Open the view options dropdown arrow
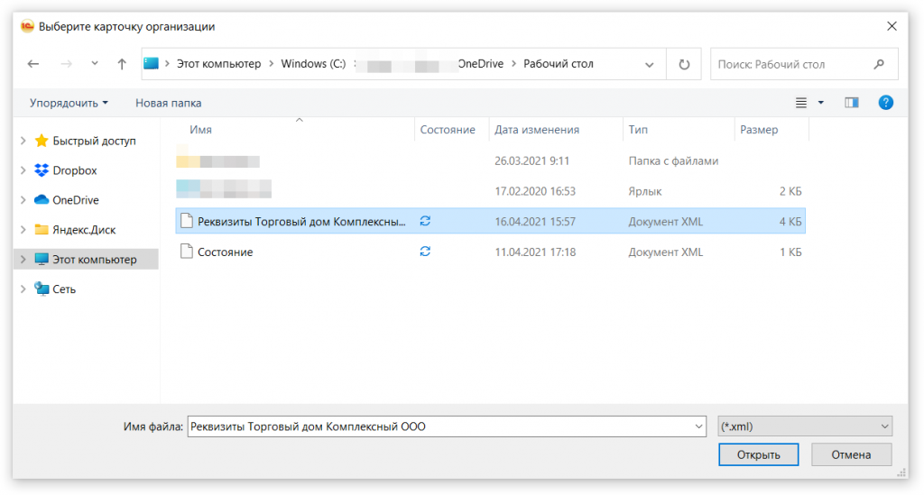 tap(821, 103)
